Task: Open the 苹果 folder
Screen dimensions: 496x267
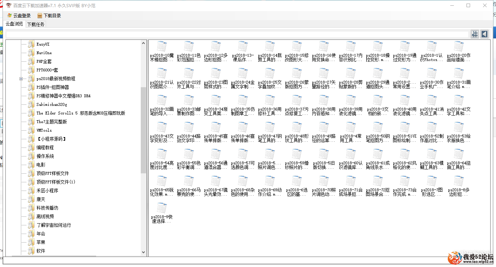Action: [41, 242]
